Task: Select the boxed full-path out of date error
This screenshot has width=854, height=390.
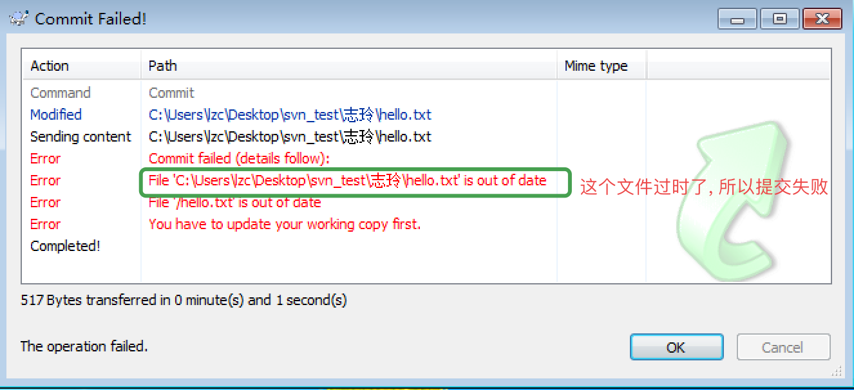Action: coord(347,181)
